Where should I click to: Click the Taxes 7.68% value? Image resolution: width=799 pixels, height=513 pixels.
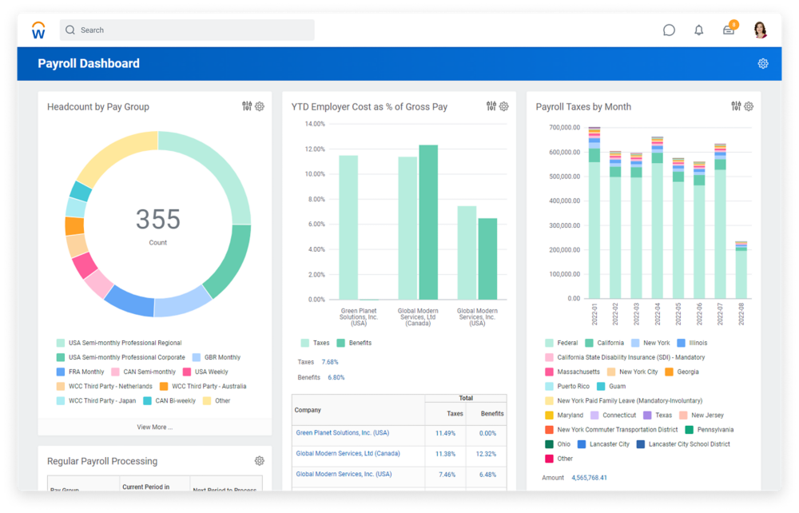(330, 362)
